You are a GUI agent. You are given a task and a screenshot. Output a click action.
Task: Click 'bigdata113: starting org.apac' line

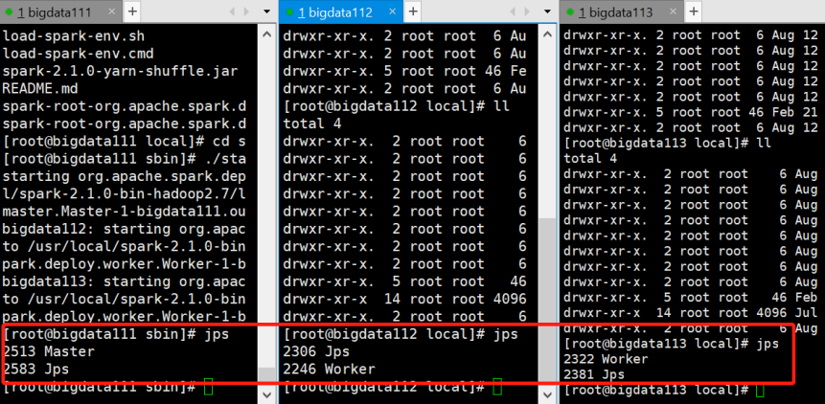[x=125, y=281]
